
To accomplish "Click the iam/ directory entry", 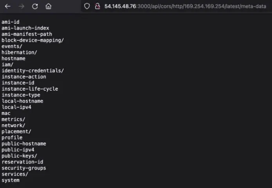I will click(x=7, y=65).
